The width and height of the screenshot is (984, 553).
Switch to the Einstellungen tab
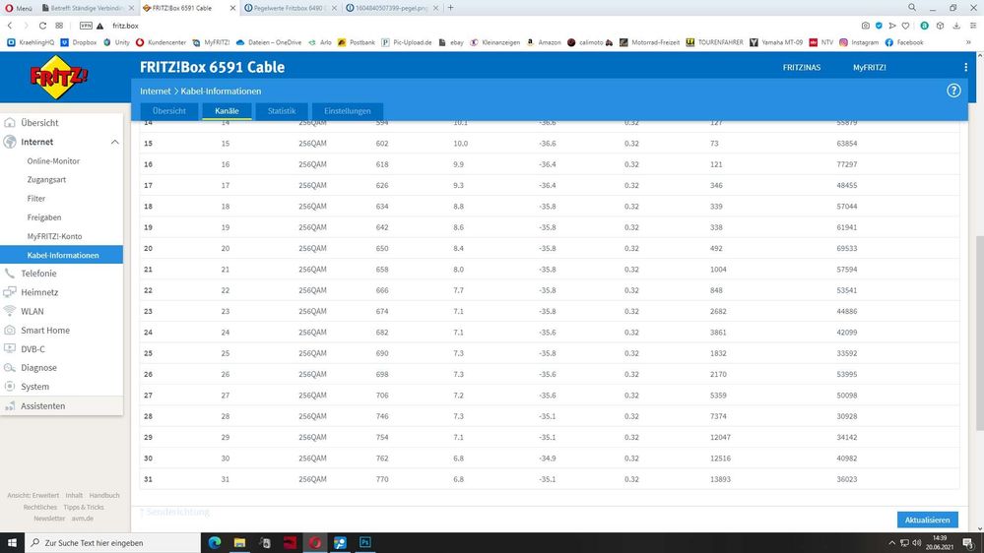(x=347, y=111)
